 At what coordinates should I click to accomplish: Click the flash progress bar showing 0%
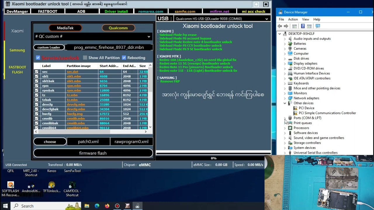click(214, 153)
